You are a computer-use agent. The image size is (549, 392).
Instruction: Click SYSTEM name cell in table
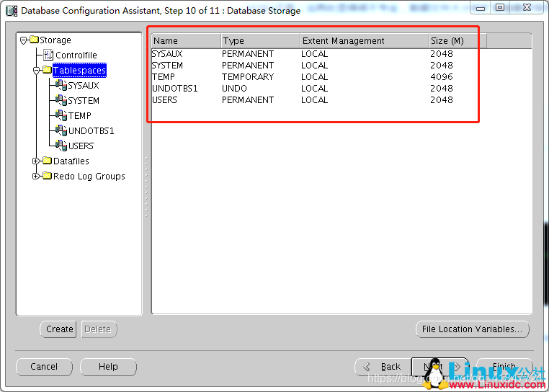pyautogui.click(x=167, y=66)
